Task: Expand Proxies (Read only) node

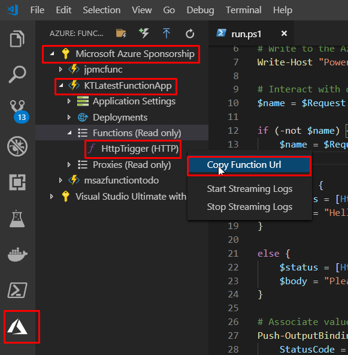Action: (x=69, y=164)
